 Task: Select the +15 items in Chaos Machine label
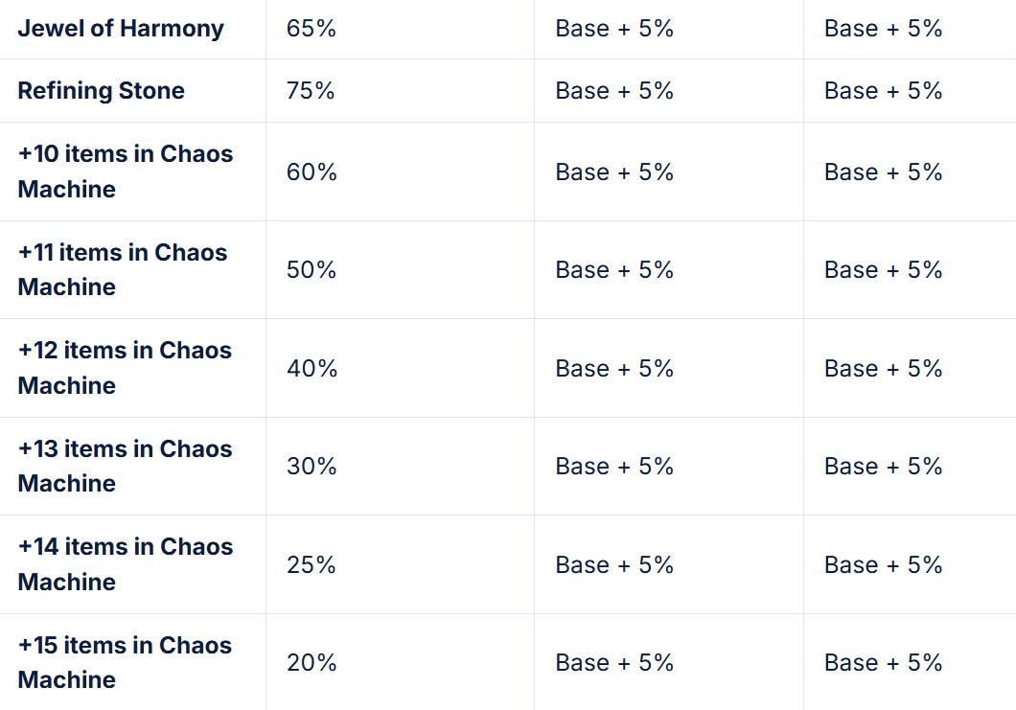pyautogui.click(x=125, y=662)
